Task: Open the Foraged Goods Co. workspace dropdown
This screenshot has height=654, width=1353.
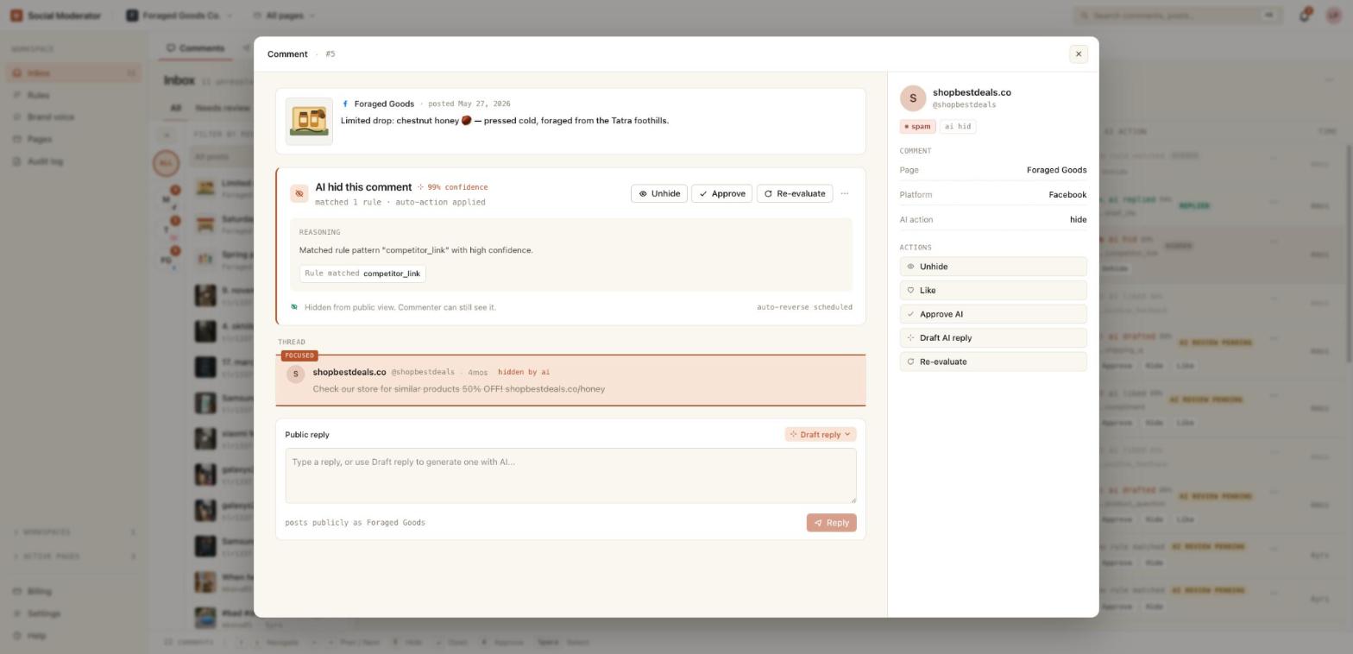Action: click(x=179, y=16)
